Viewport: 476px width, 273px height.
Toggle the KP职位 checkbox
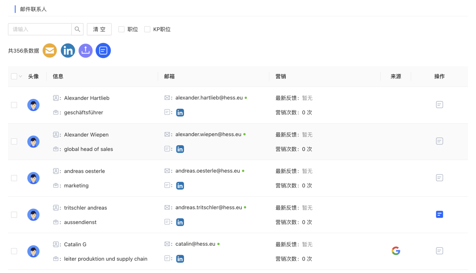point(147,29)
